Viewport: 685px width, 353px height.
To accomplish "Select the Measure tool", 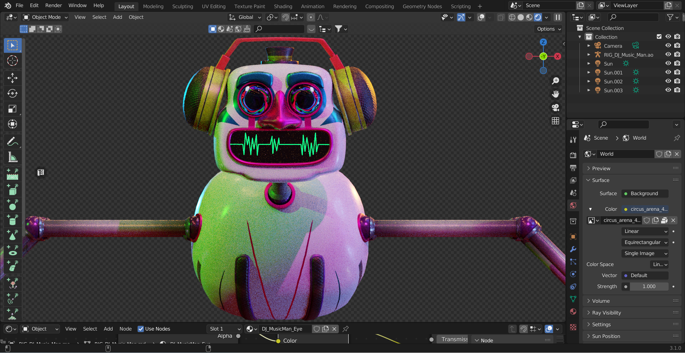I will (x=12, y=157).
